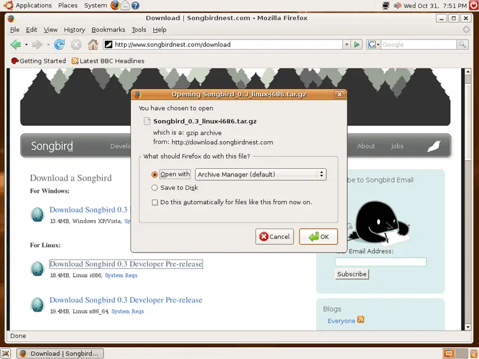
Task: Open the Bookmarks menu
Action: (x=108, y=29)
